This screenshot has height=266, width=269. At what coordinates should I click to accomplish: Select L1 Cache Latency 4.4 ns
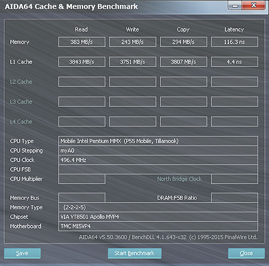coord(234,62)
